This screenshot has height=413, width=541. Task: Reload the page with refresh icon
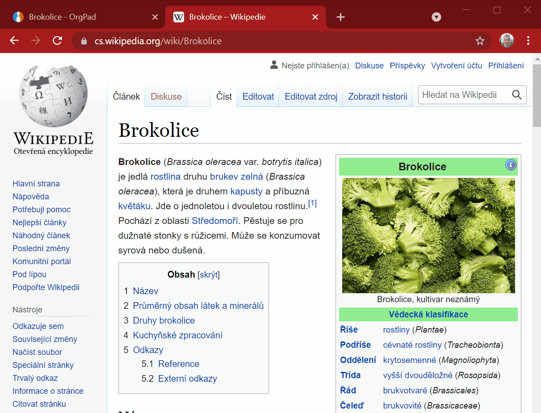(57, 41)
